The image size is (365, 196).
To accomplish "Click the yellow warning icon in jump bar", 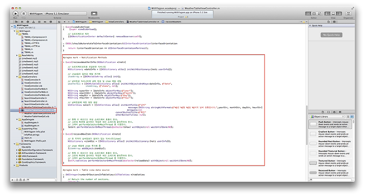I will click(x=304, y=22).
